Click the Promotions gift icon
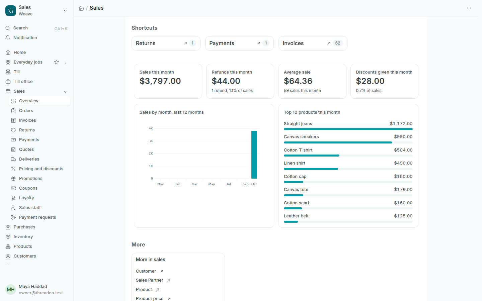This screenshot has width=482, height=301. click(x=13, y=179)
